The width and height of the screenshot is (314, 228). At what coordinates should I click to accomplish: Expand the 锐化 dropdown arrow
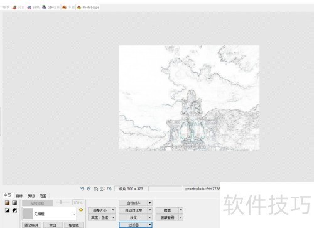(x=150, y=217)
